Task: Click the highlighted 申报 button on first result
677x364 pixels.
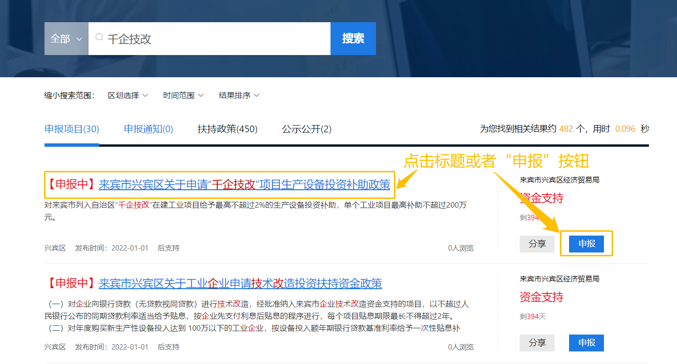Action: coord(587,244)
